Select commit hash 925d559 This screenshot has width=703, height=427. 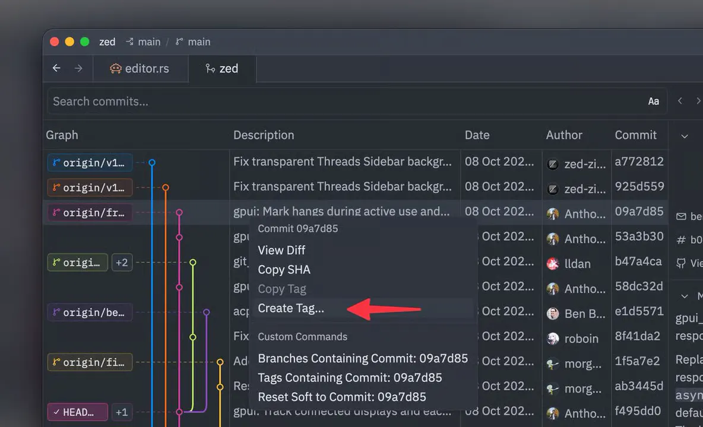pyautogui.click(x=639, y=187)
